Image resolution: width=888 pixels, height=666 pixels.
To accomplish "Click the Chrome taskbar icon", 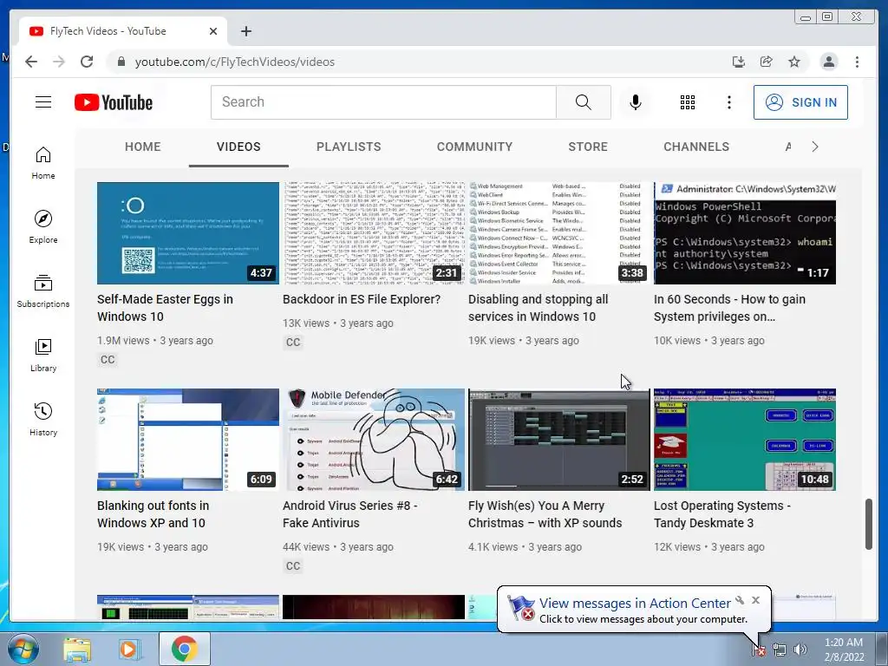I will [x=184, y=649].
